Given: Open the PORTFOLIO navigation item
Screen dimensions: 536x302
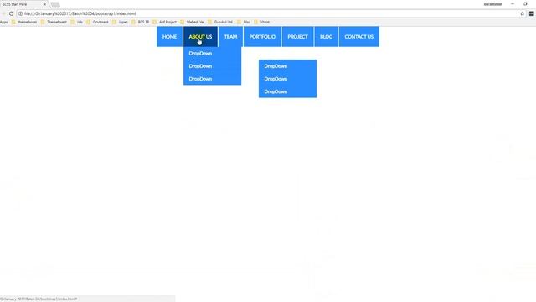Looking at the screenshot, I should tap(262, 37).
